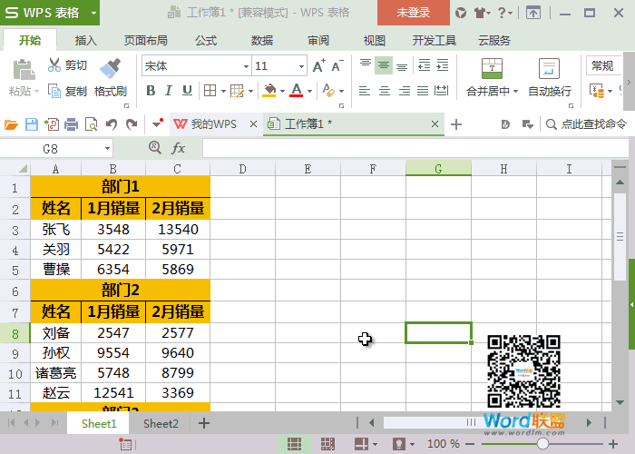Click the Undo arrow icon
Viewport: 635px width, 454px height.
[112, 124]
